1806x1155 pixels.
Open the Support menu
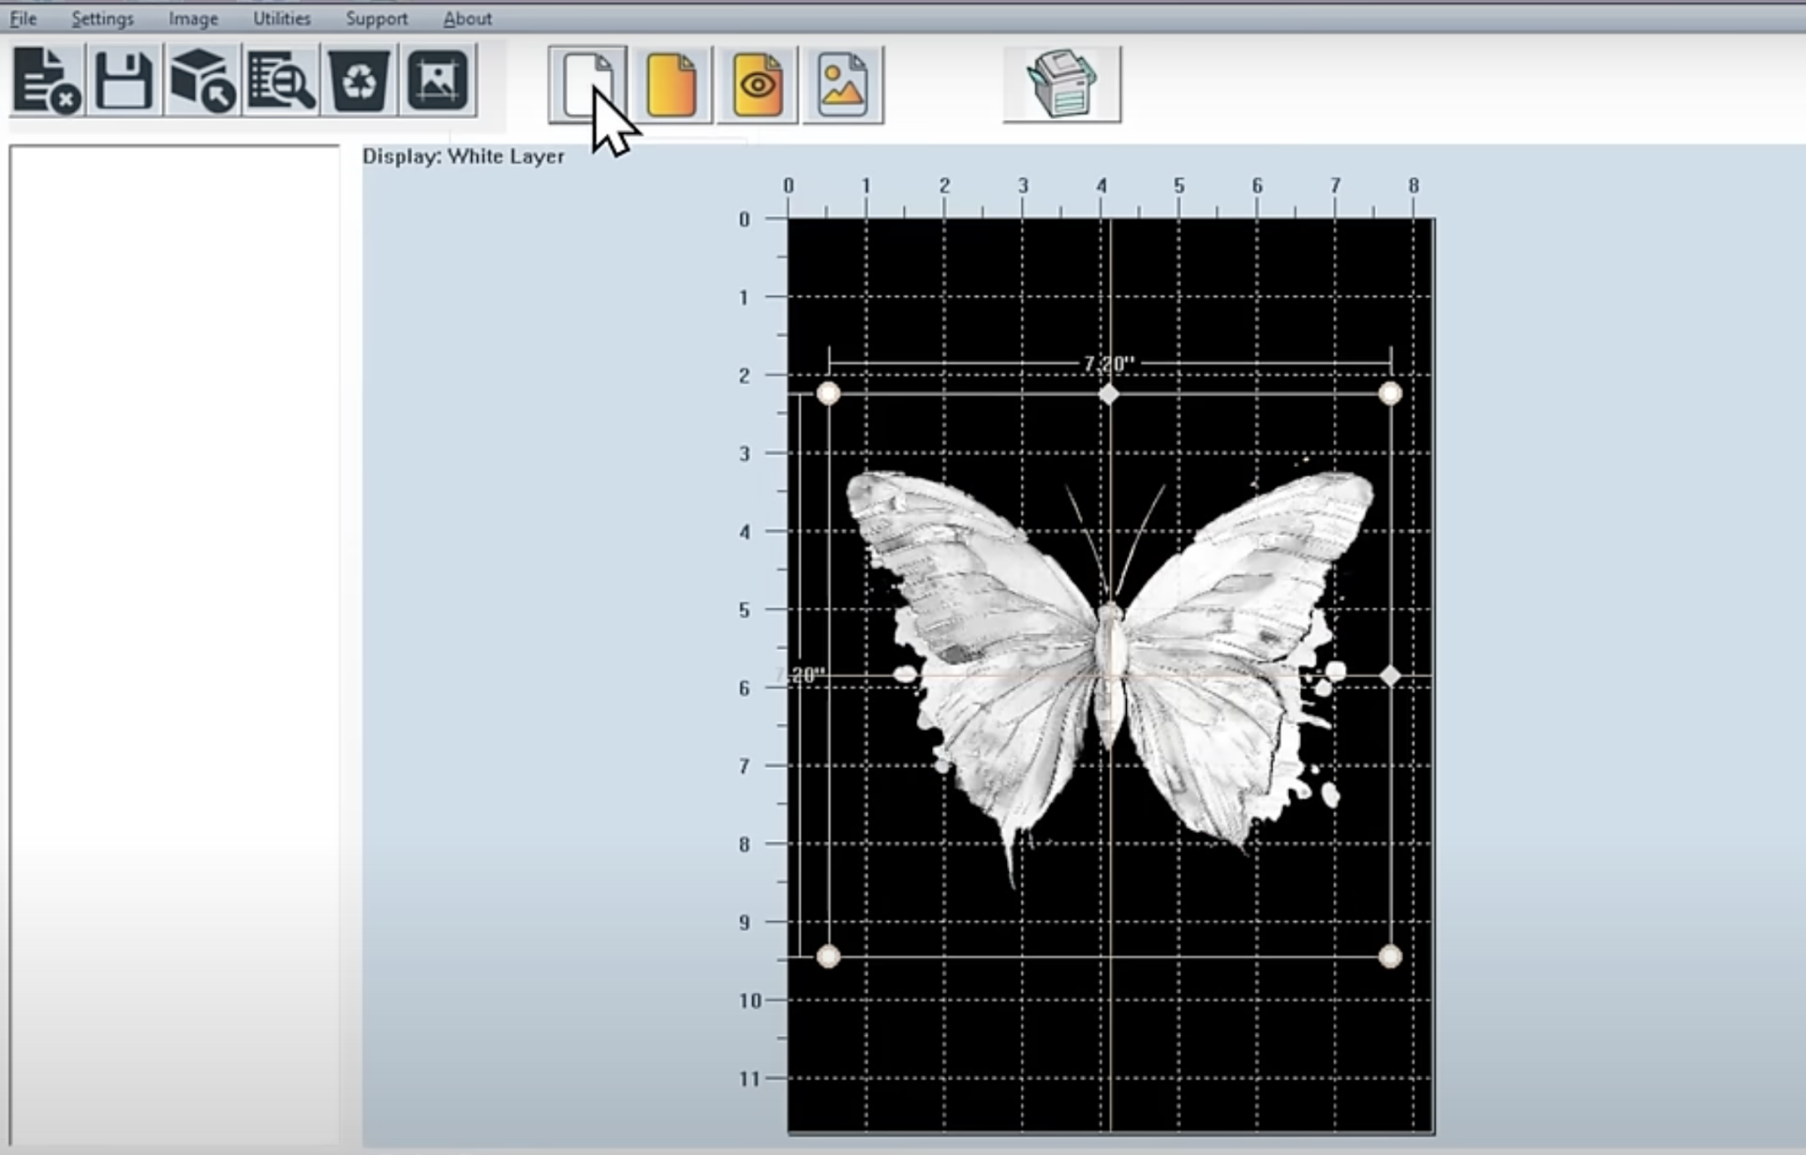pyautogui.click(x=377, y=19)
